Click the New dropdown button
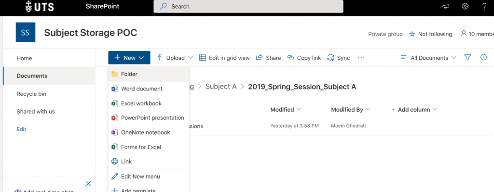 coord(129,58)
